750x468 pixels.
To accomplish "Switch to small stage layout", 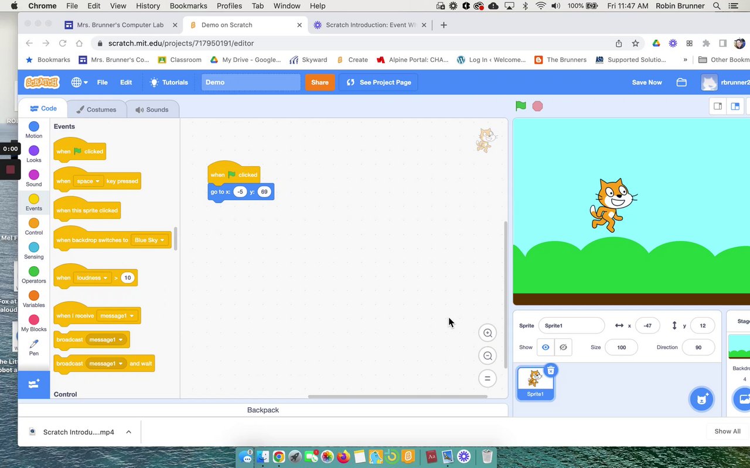I will click(x=718, y=106).
